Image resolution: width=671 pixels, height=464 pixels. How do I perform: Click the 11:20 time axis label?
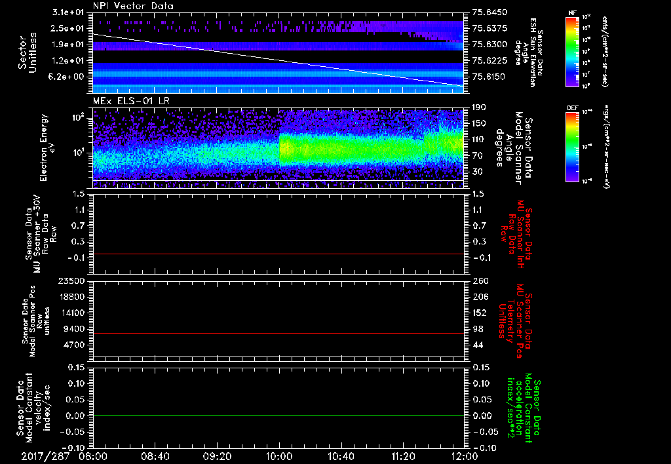coord(403,456)
